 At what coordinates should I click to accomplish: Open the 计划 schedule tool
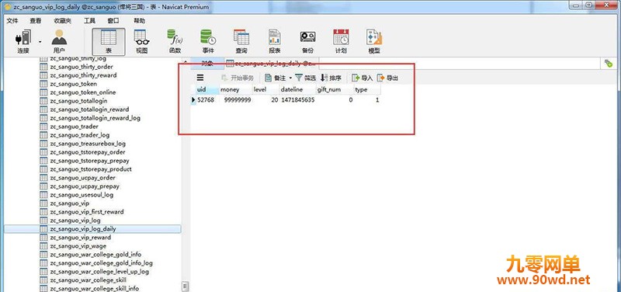341,41
